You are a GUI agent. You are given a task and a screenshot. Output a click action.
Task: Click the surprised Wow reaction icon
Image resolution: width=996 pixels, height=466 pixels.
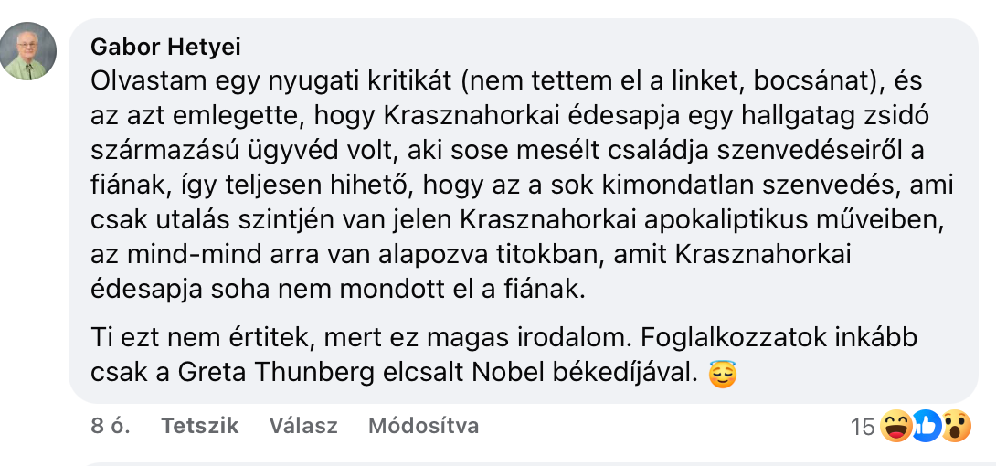[956, 427]
